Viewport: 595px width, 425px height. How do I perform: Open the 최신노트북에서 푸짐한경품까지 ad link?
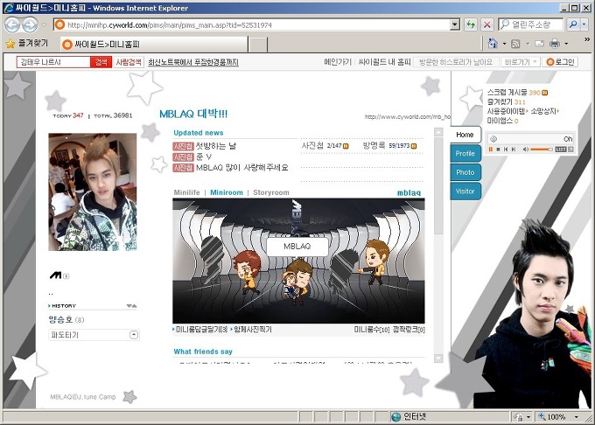193,62
